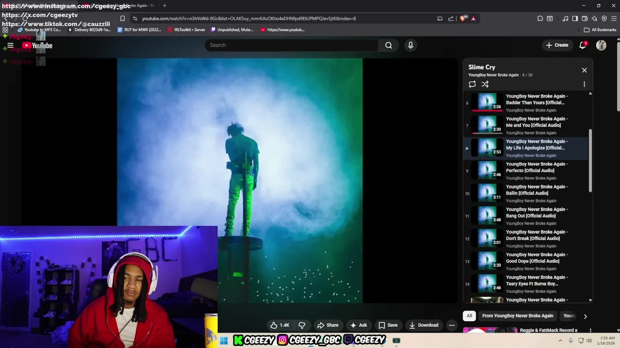Image resolution: width=620 pixels, height=348 pixels.
Task: Select From YoungBoy Never Broke Again chip
Action: [x=517, y=316]
